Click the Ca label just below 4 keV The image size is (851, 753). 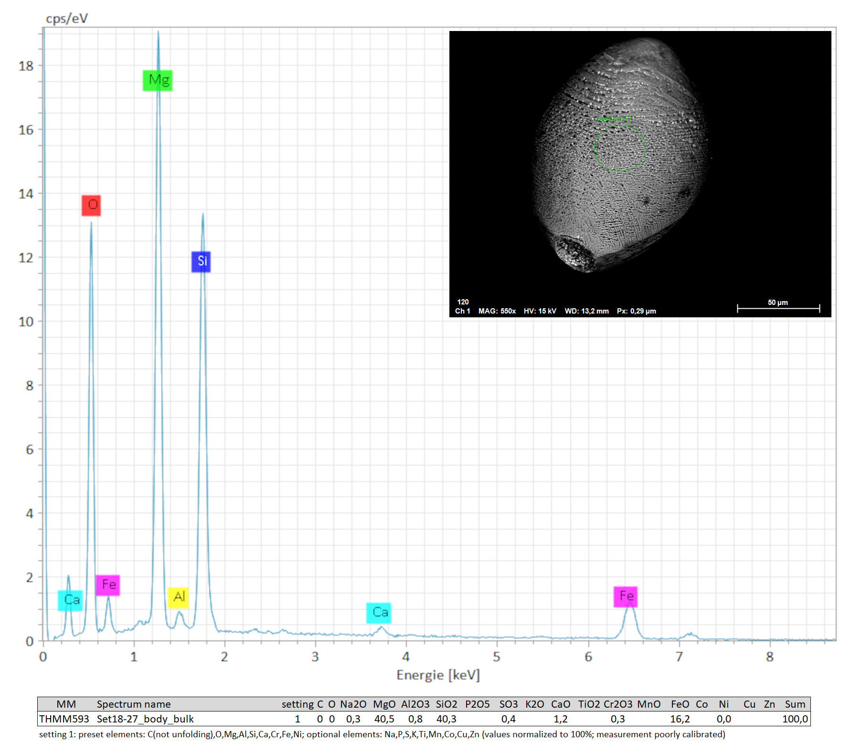tap(379, 613)
